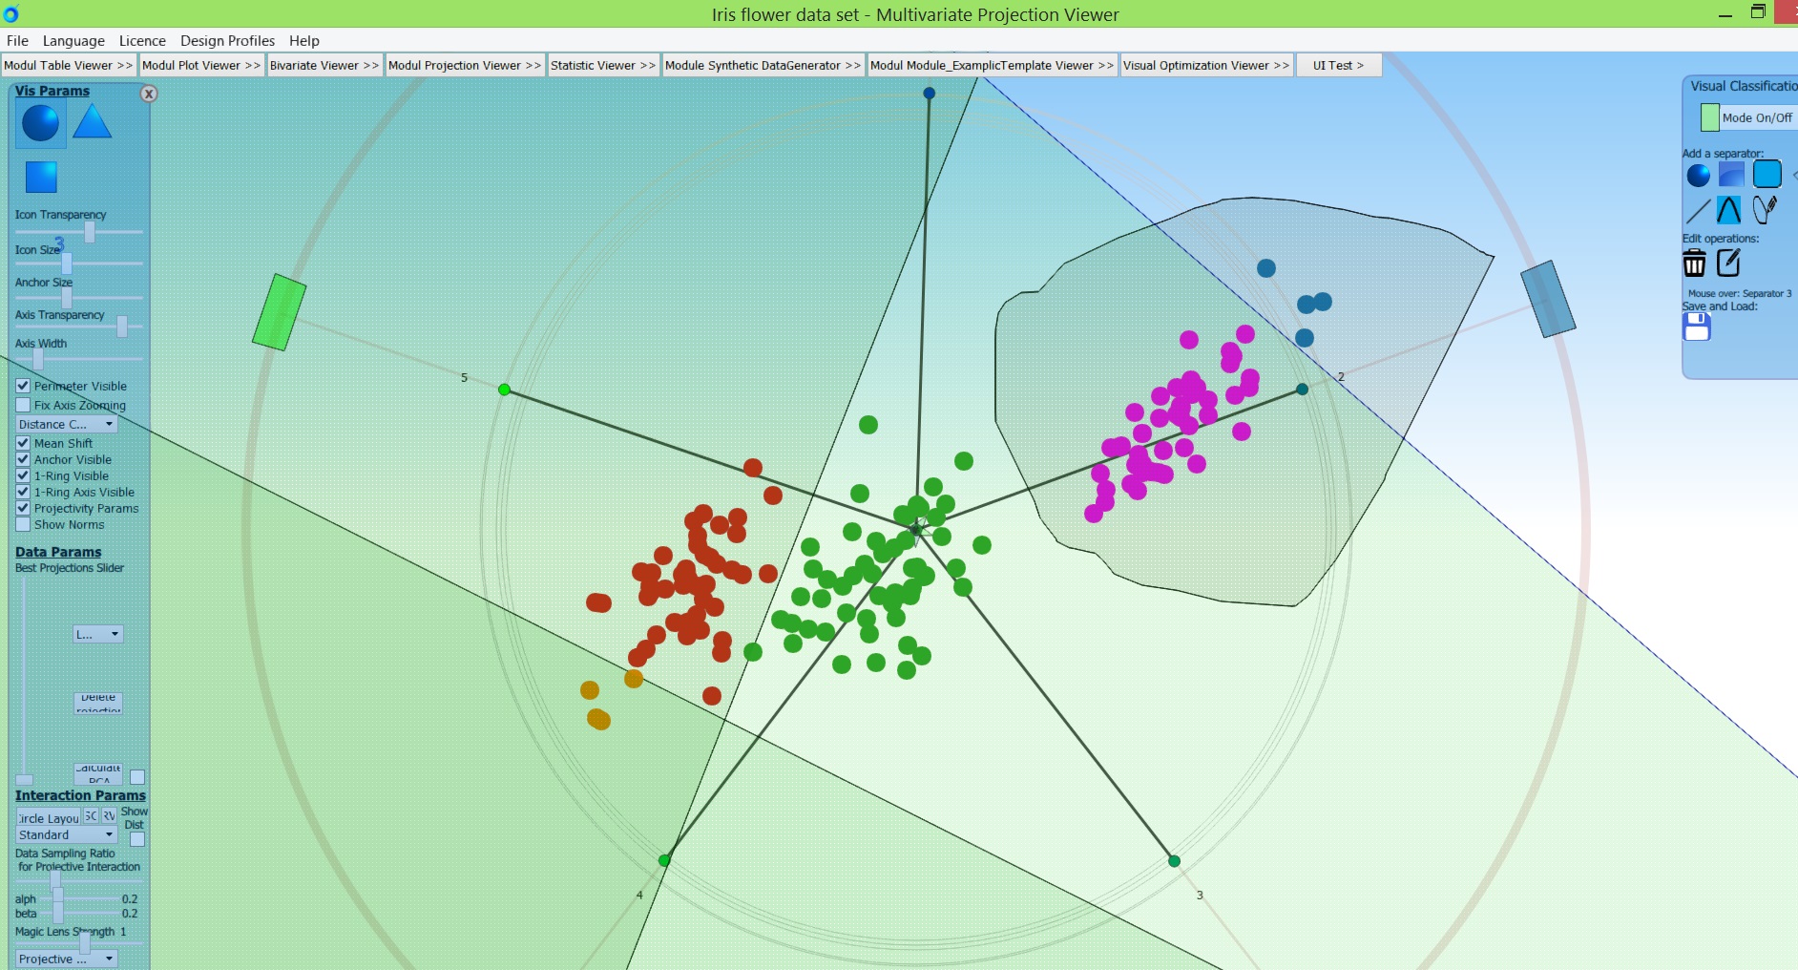Open the edit separator pencil tool
1798x970 pixels.
click(1728, 263)
